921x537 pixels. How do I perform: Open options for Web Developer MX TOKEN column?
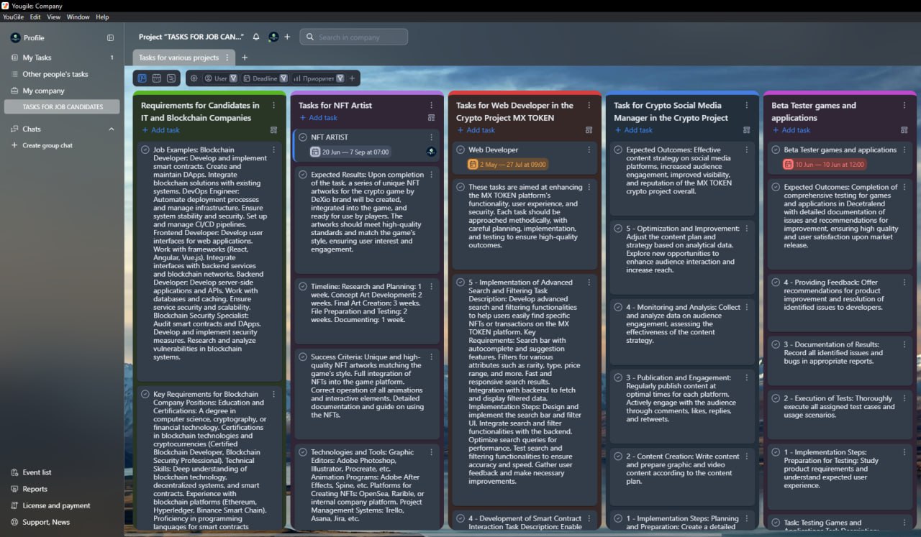pos(589,105)
